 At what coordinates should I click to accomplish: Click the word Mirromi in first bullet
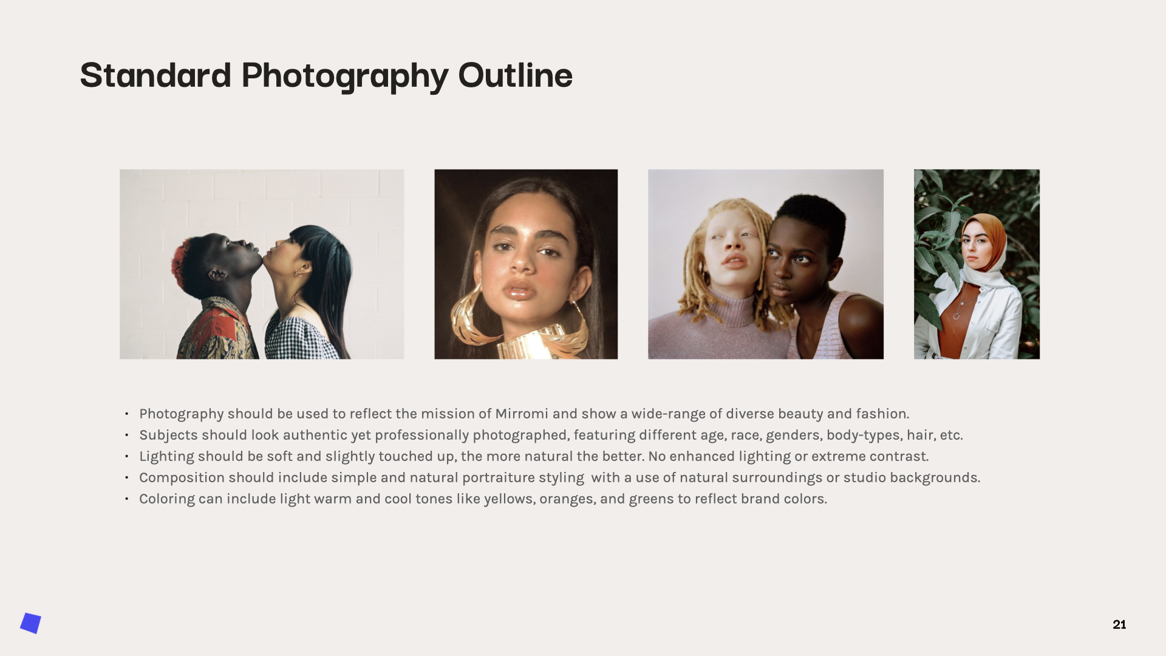click(x=521, y=414)
